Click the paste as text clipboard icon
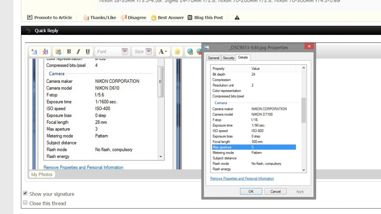Image resolution: width=381 pixels, height=214 pixels. (x=58, y=52)
